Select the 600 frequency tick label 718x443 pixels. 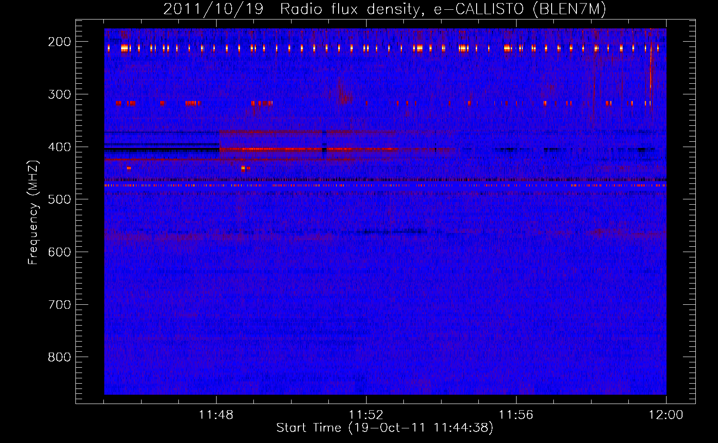coord(59,252)
